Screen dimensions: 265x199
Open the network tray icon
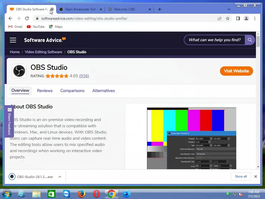pos(234,194)
